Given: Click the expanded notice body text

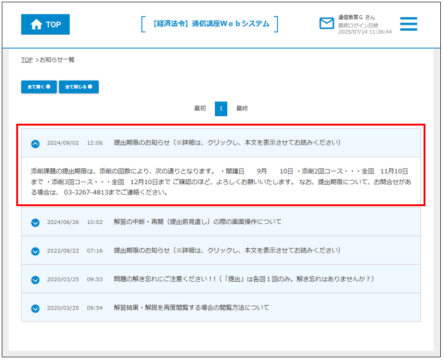Looking at the screenshot, I should pyautogui.click(x=221, y=182).
